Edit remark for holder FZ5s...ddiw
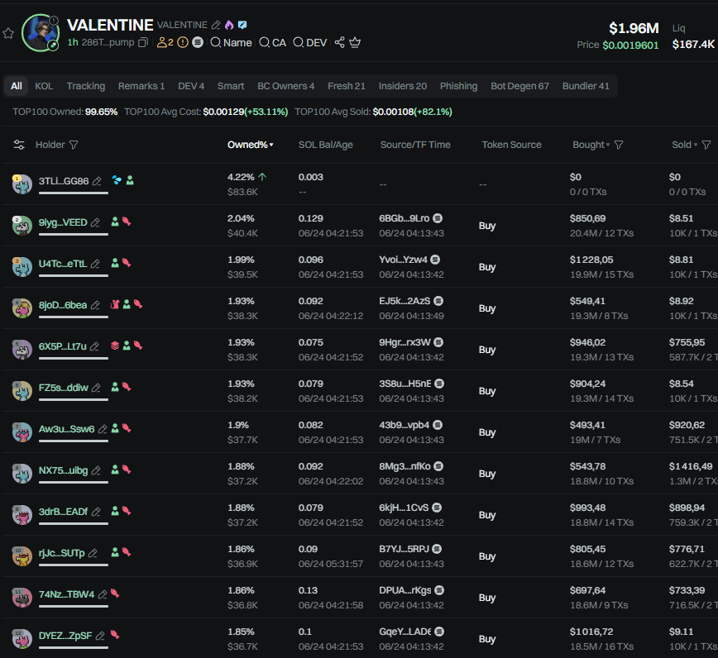The width and height of the screenshot is (718, 658). [x=96, y=388]
